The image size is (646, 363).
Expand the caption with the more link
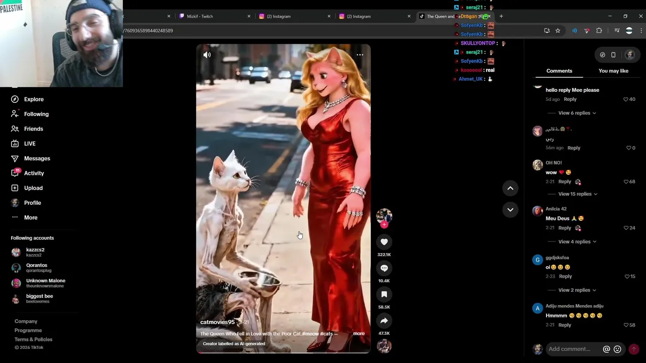359,333
